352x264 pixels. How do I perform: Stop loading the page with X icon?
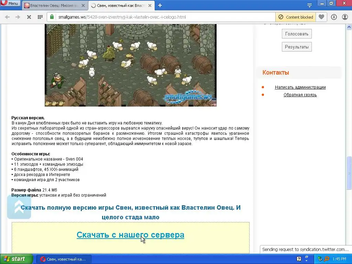[29, 17]
